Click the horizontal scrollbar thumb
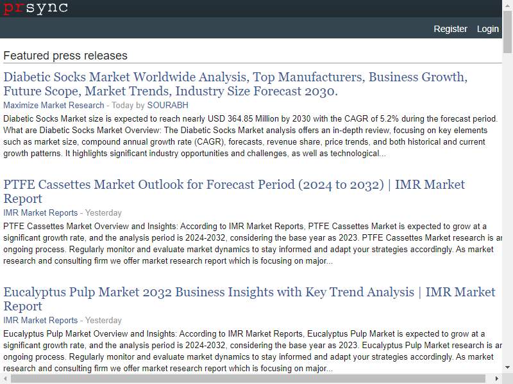The height and width of the screenshot is (384, 513). tap(248, 379)
